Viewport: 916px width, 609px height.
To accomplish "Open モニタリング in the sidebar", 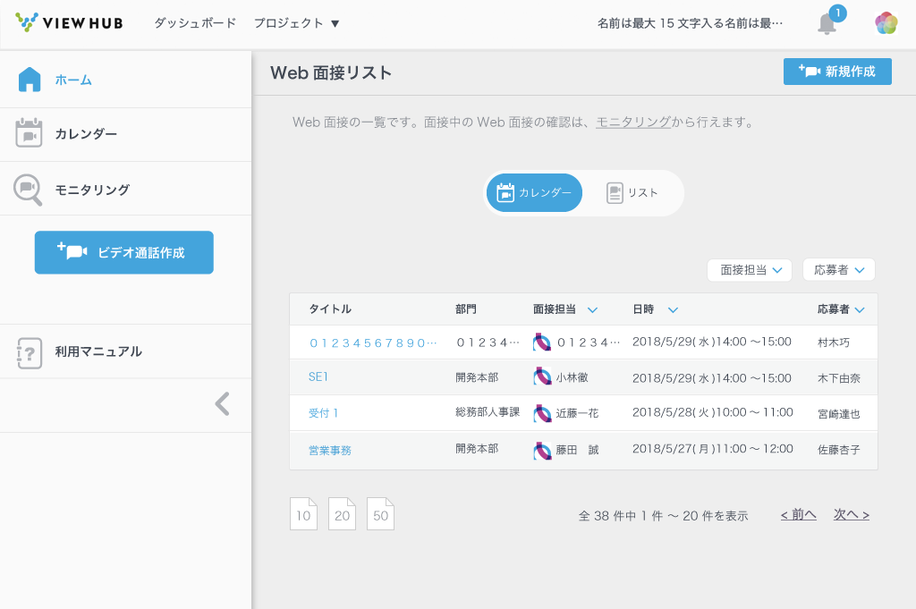I will click(x=91, y=190).
